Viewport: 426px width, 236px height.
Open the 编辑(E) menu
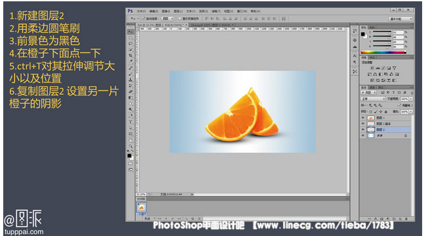point(153,12)
